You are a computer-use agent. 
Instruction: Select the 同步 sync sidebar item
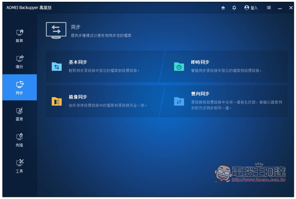(20, 88)
